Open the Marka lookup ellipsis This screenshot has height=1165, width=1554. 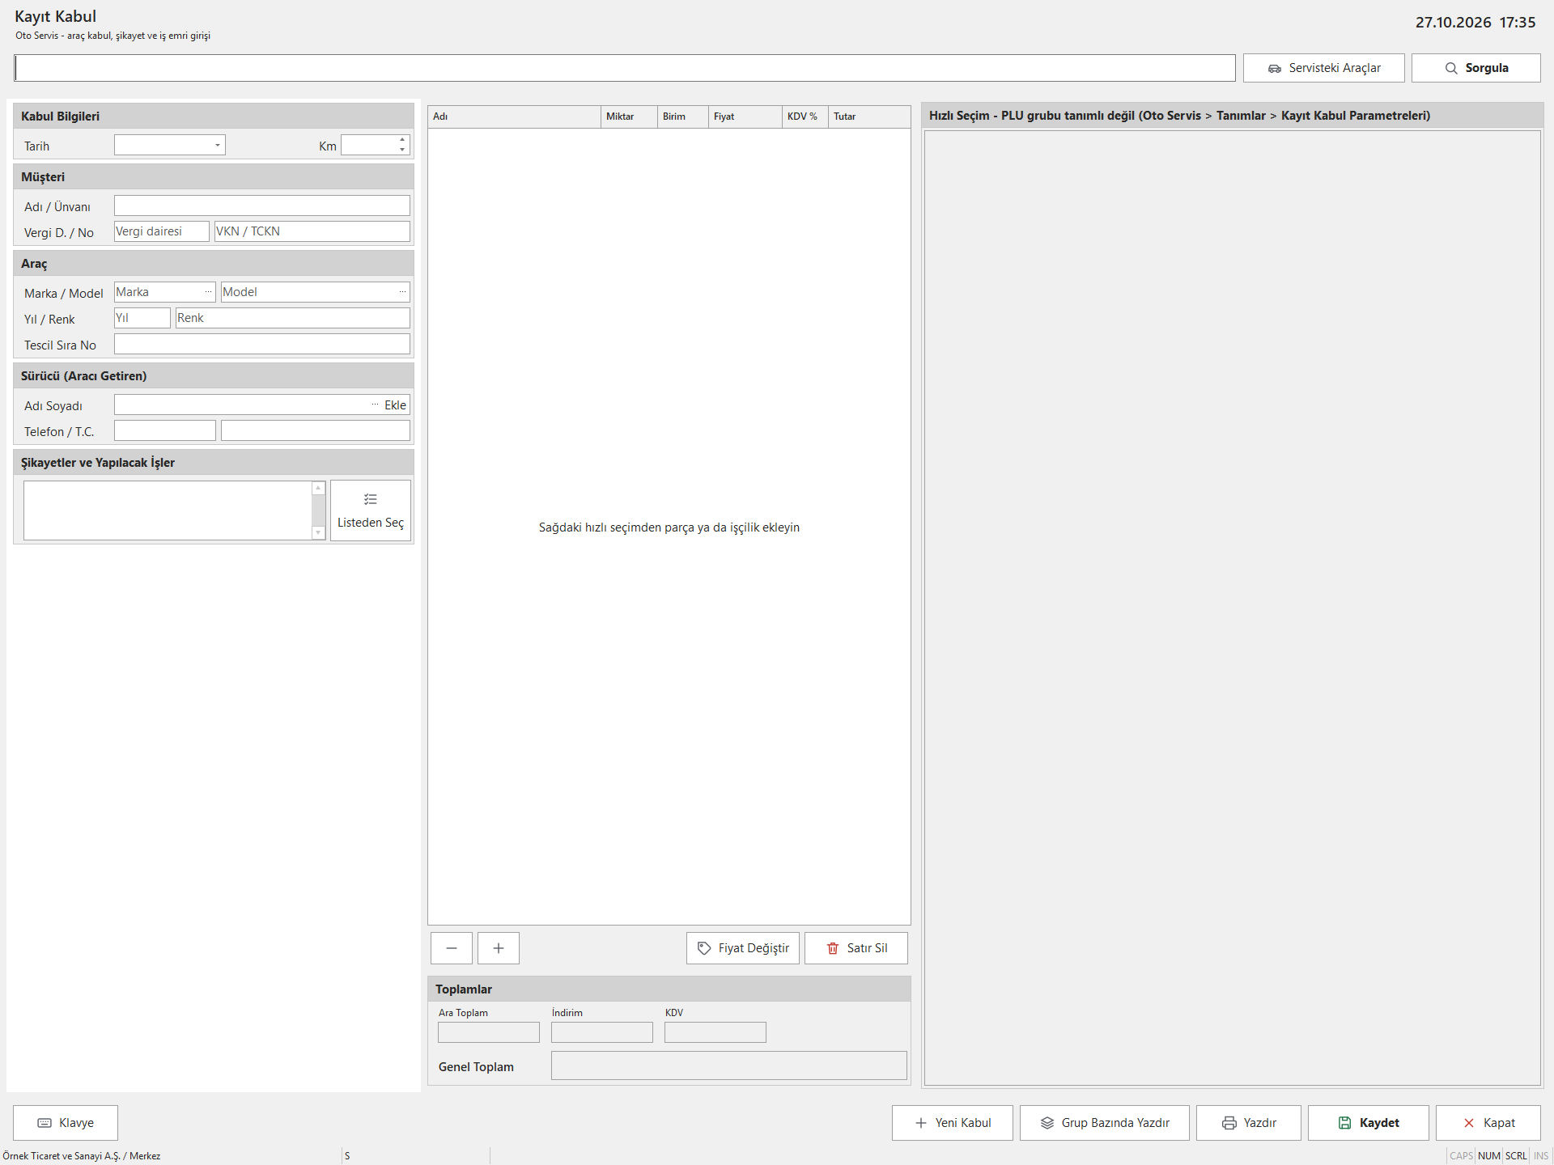pos(208,292)
